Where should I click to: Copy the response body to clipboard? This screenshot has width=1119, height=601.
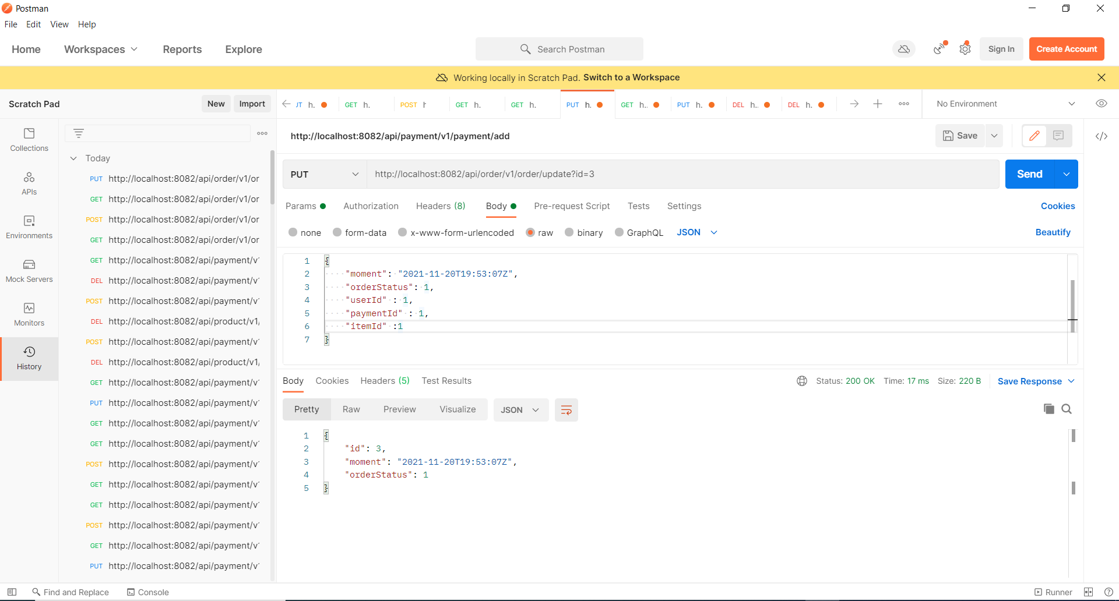[1049, 409]
